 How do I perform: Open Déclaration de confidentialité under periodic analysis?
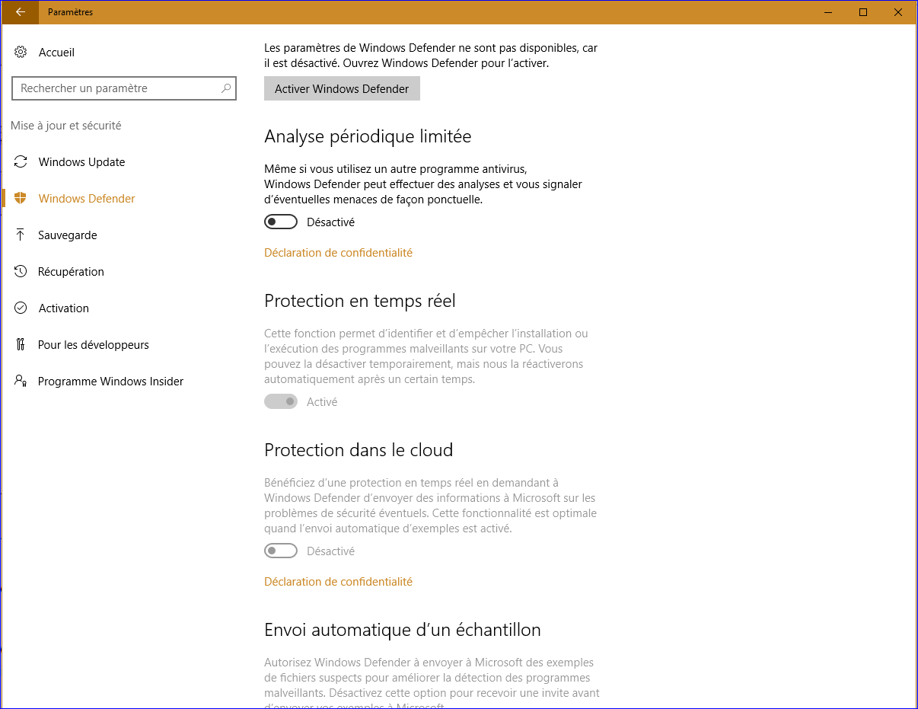[338, 253]
